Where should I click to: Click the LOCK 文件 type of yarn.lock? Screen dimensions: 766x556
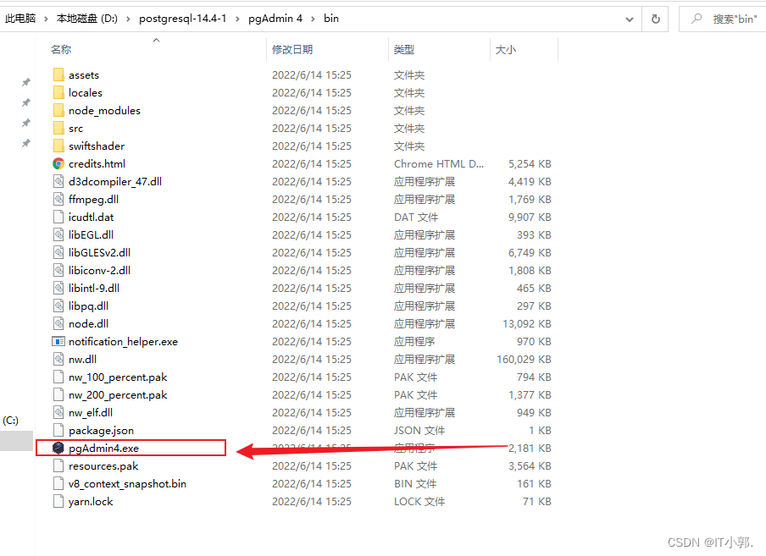click(419, 502)
